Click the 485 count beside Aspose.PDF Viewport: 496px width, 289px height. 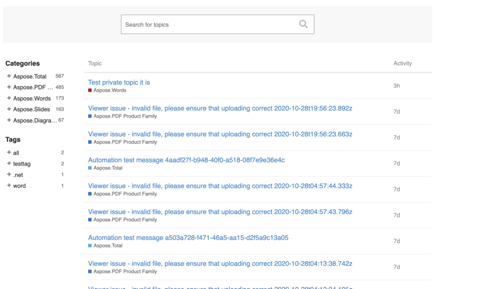(x=60, y=87)
